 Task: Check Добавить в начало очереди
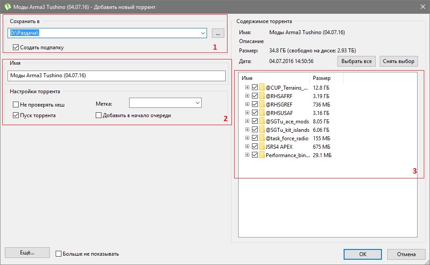[x=98, y=115]
